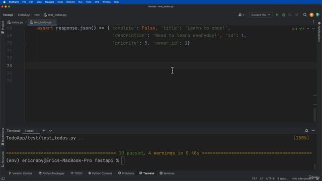Click the run with coverage icon
This screenshot has height=181, width=322.
click(x=290, y=15)
